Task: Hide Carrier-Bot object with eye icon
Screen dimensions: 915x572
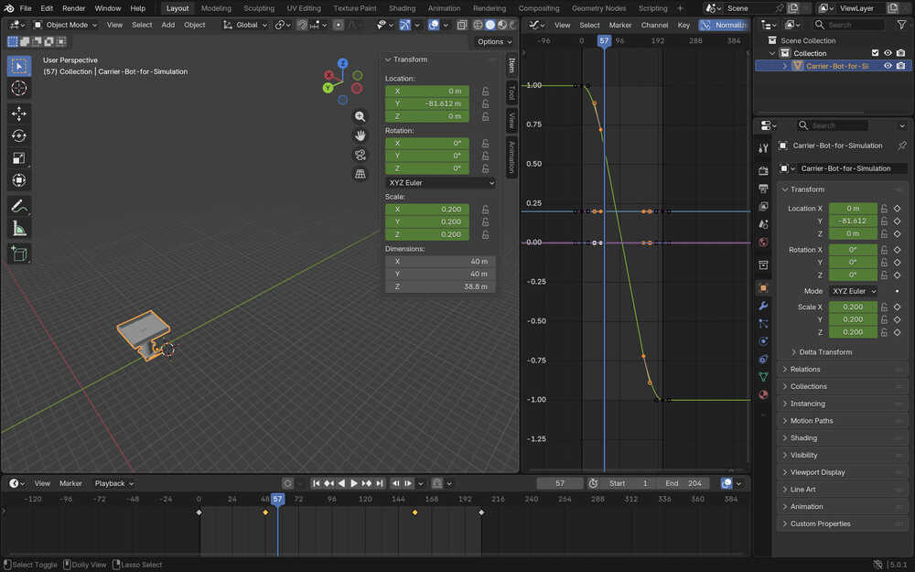Action: click(888, 66)
